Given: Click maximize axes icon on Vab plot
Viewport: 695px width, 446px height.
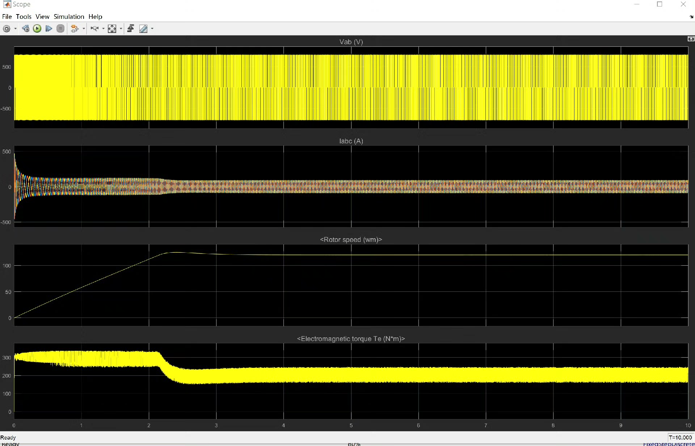Looking at the screenshot, I should (691, 39).
